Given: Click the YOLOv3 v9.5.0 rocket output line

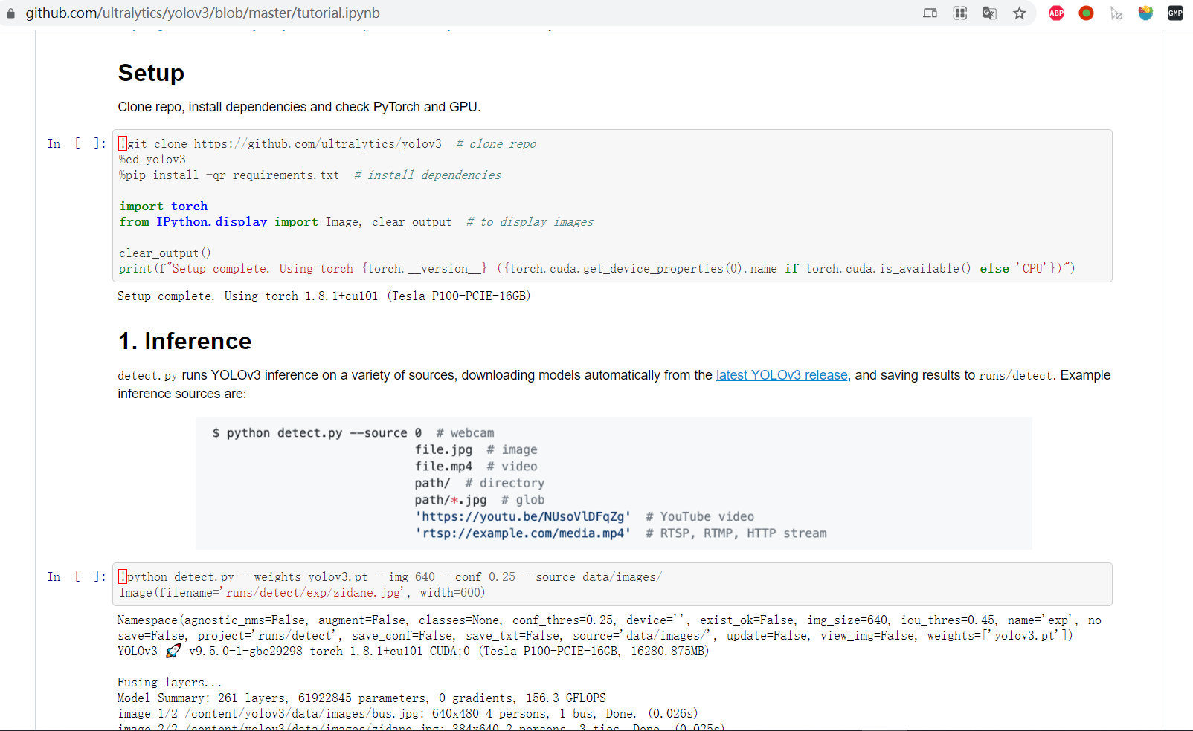Looking at the screenshot, I should coord(414,652).
